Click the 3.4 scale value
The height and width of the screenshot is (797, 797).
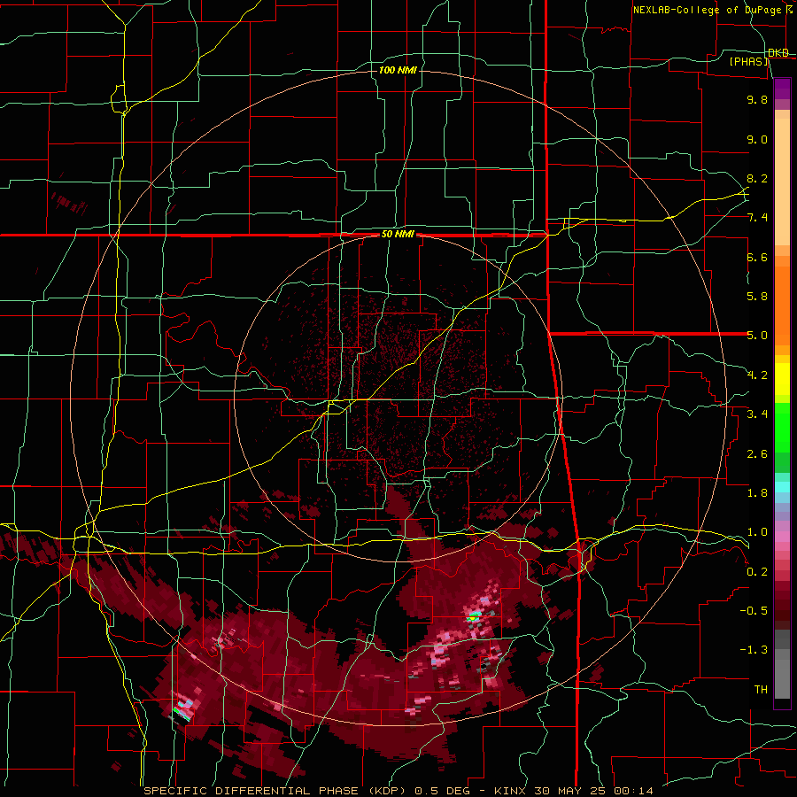(x=757, y=414)
